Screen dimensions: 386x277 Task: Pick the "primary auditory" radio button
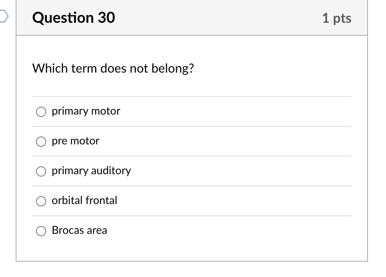click(41, 171)
